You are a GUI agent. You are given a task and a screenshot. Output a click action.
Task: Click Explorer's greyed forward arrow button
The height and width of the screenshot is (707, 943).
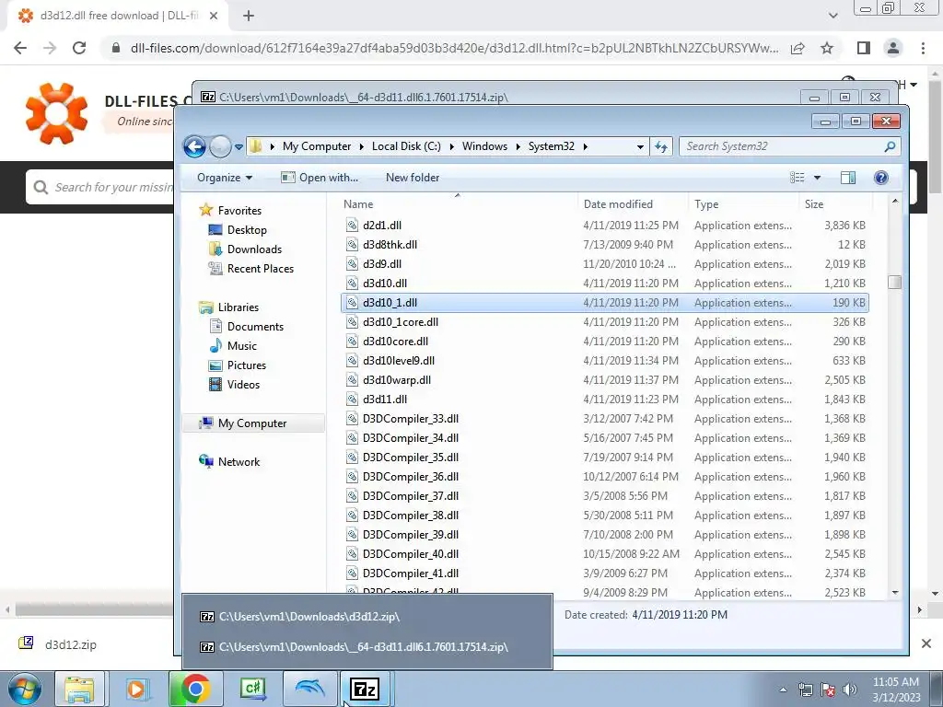(220, 146)
